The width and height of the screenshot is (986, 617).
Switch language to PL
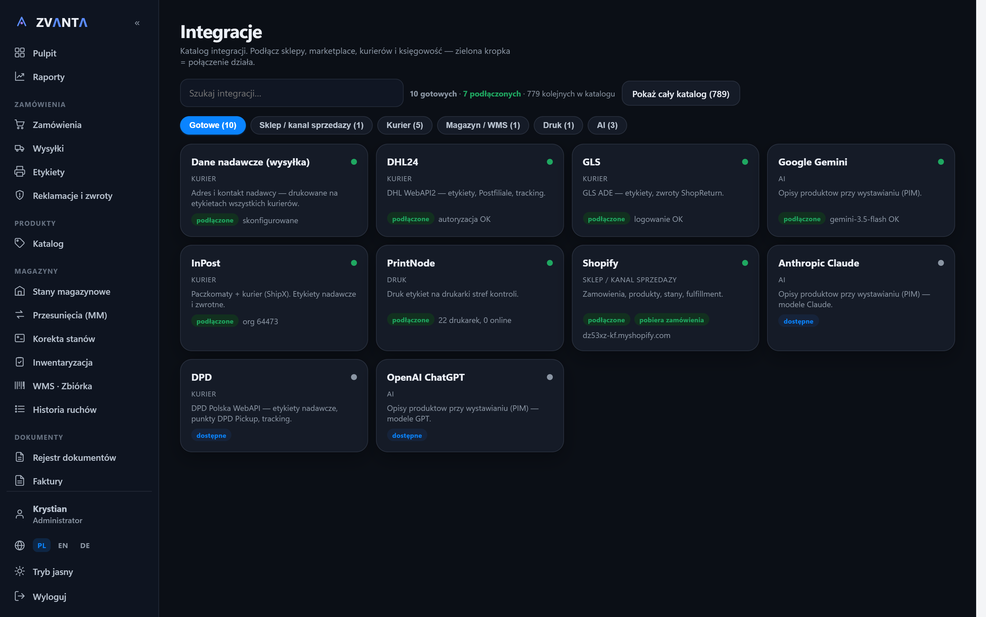tap(42, 545)
